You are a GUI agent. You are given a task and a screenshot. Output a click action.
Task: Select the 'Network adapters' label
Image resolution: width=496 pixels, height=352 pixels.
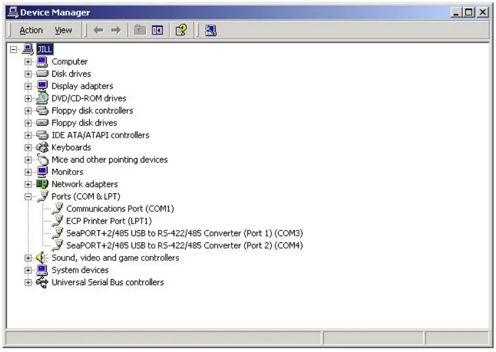[84, 184]
